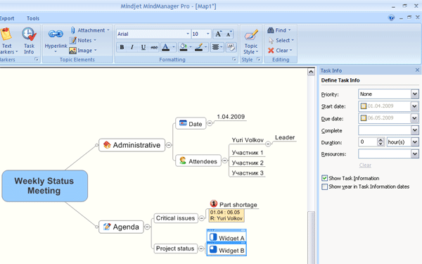Click the Clear red X icon
The image size is (422, 264).
coord(271,51)
